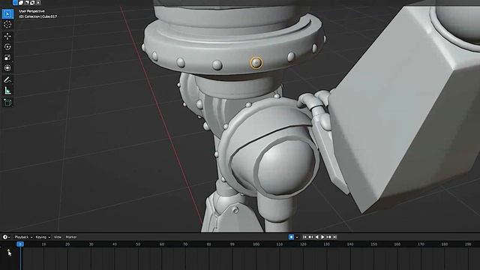Open the timeline editor type menu
Image resolution: width=480 pixels, height=270 pixels.
pos(6,237)
